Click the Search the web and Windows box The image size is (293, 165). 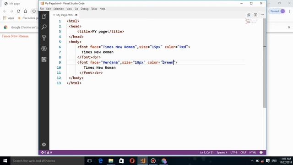tap(47, 161)
